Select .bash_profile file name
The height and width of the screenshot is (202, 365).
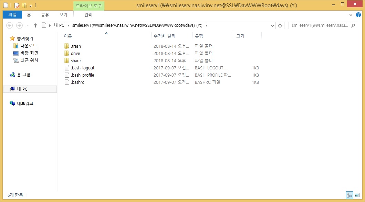point(82,75)
